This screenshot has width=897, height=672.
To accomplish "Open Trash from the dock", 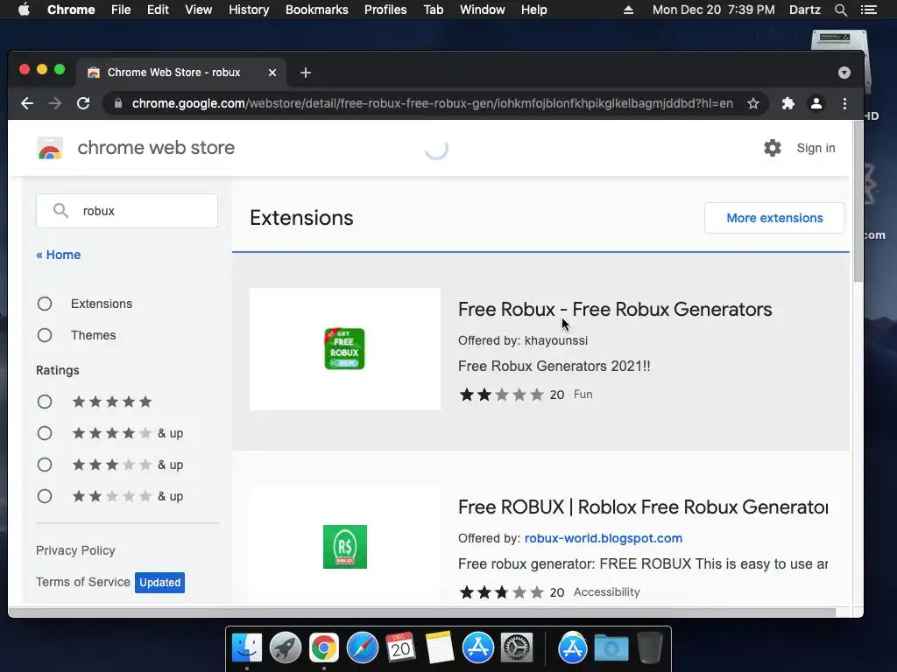I will coord(649,648).
